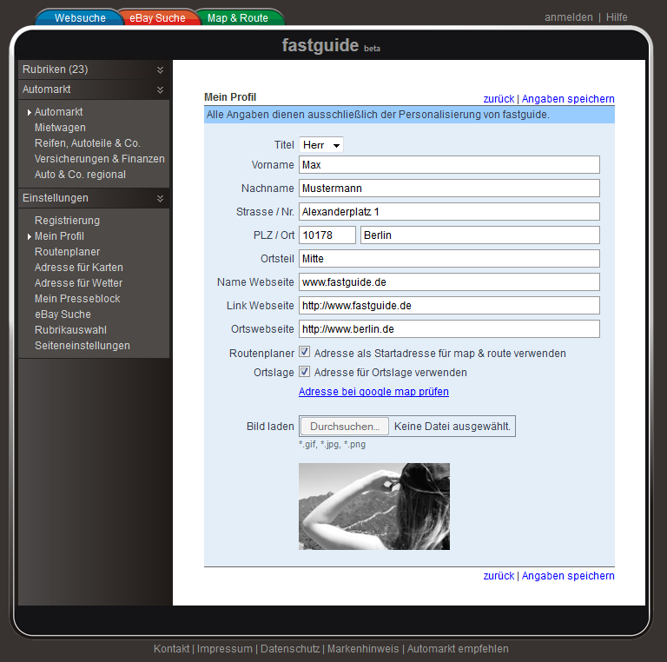The image size is (667, 662).
Task: Click the Rubriken (23) header label
Action: (x=56, y=70)
